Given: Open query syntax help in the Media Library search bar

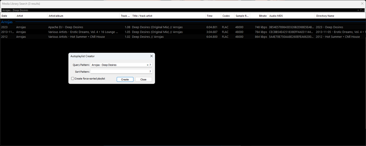Looking at the screenshot, I should [x=361, y=10].
